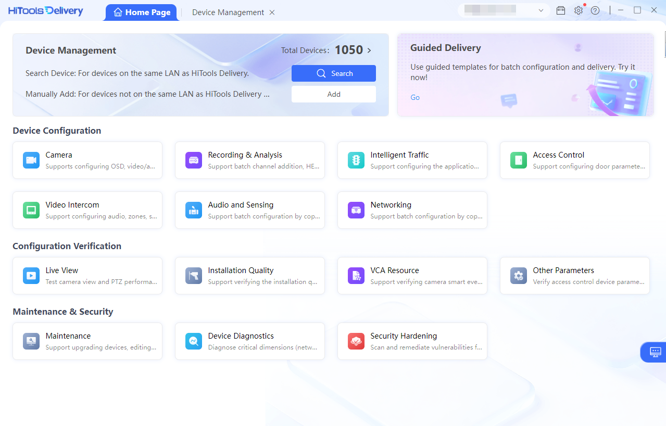666x426 pixels.
Task: Launch the Device Diagnostics icon
Action: point(194,341)
